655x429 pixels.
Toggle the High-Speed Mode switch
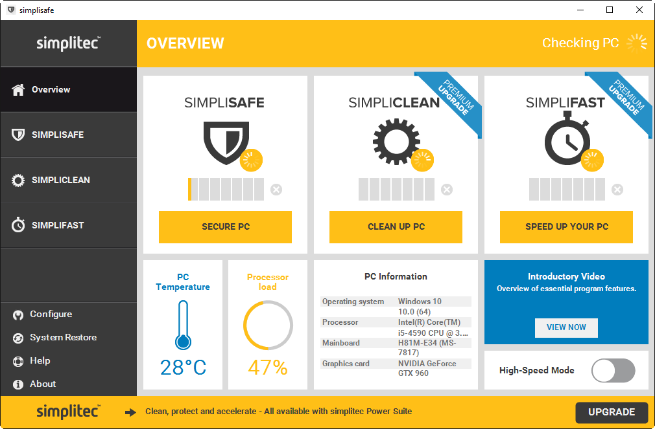tap(613, 370)
